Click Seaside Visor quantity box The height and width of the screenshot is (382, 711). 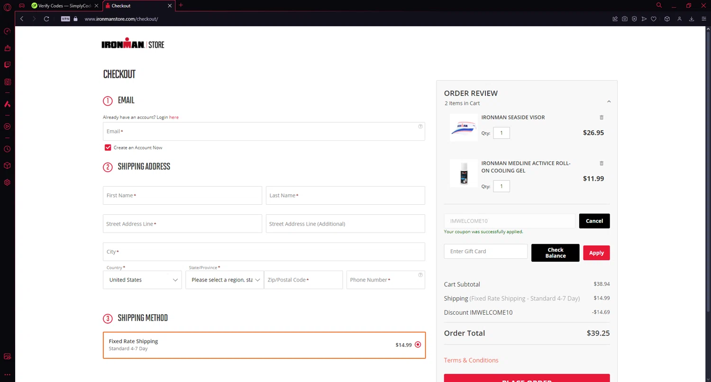coord(501,133)
